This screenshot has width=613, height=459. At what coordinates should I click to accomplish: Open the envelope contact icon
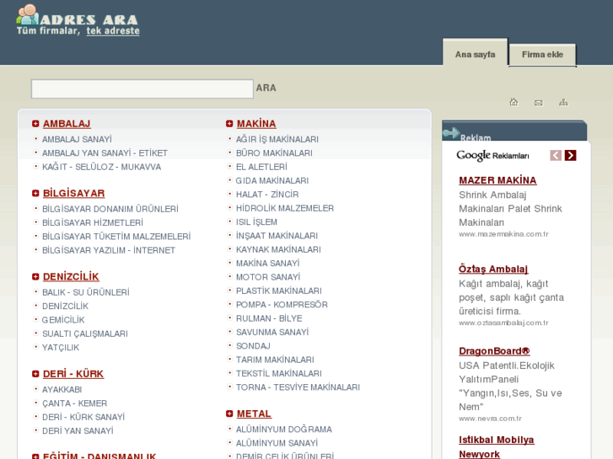click(538, 103)
